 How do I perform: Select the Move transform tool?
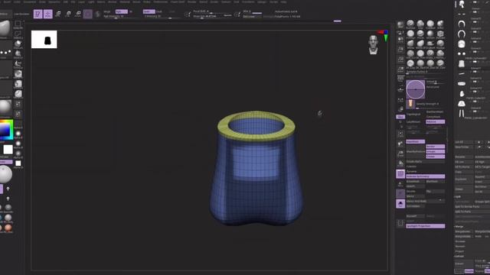pyautogui.click(x=58, y=14)
